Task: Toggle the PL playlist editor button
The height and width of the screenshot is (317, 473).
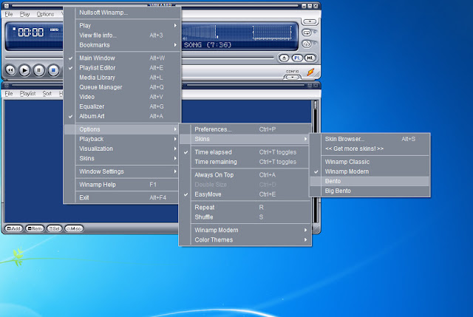Action: 297,58
